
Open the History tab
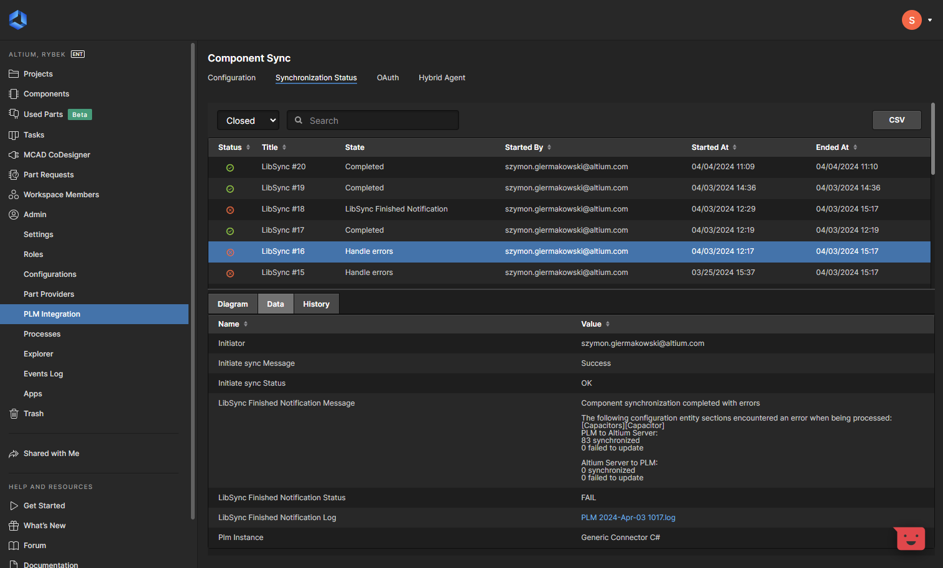(316, 304)
